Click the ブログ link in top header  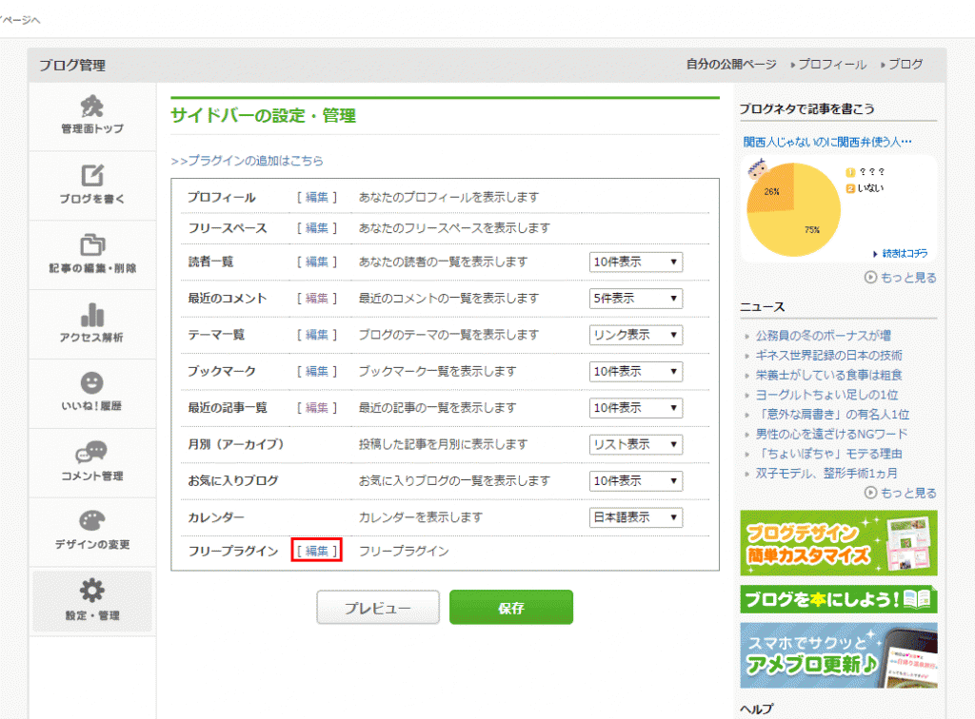pos(905,65)
